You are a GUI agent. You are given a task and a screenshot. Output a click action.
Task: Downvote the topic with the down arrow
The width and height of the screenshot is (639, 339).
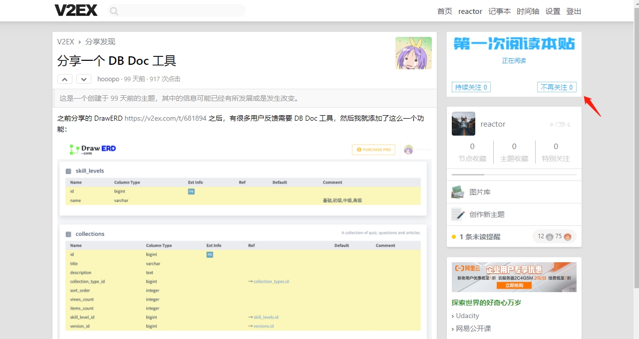pos(83,79)
